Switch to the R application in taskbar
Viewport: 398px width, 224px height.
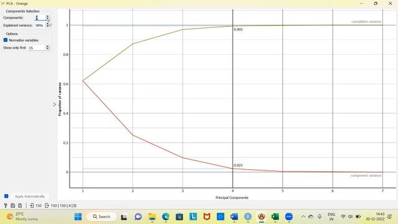tap(248, 217)
